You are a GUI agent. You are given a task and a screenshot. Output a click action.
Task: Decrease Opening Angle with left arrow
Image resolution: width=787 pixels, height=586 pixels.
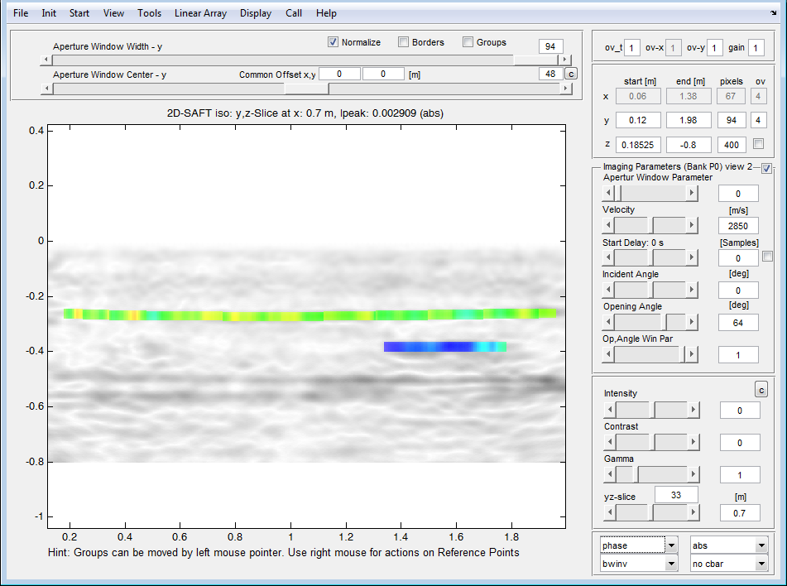(x=608, y=322)
